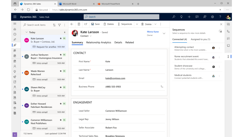Image resolution: width=243 pixels, height=137 pixels.
Task: Click the Sequences command button
Action: point(125,24)
